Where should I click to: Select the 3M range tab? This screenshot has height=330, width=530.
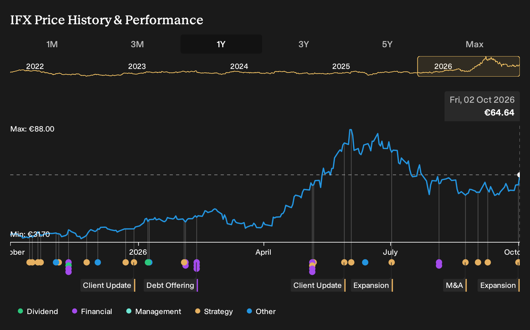tap(137, 44)
